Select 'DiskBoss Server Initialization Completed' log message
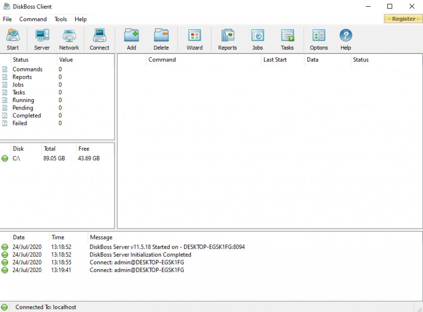This screenshot has width=423, height=312. [x=140, y=254]
